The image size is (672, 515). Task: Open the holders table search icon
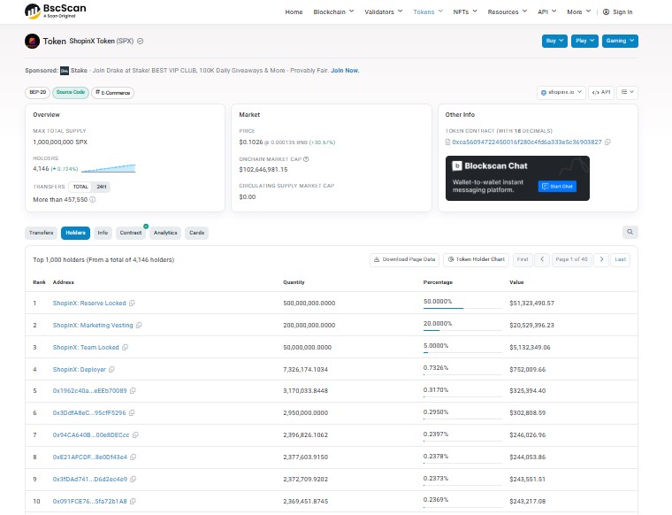point(630,232)
